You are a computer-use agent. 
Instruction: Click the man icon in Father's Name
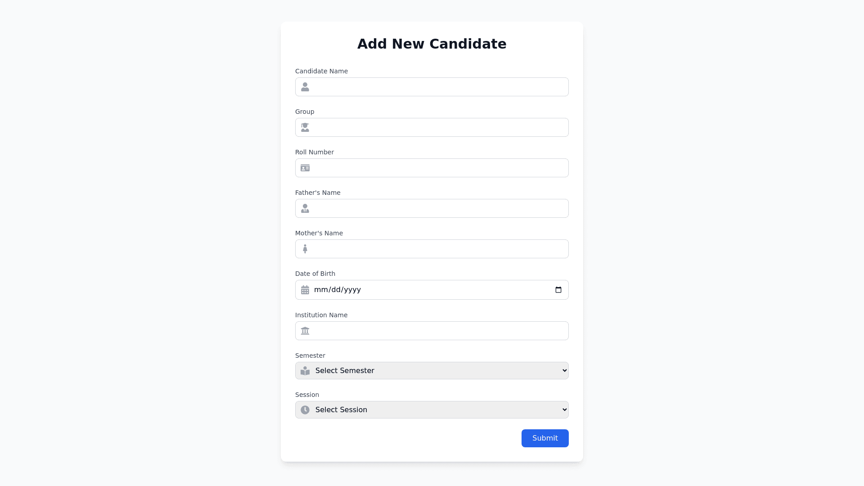click(305, 208)
